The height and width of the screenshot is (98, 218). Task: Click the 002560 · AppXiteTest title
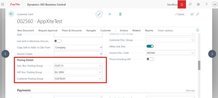[x=40, y=21]
